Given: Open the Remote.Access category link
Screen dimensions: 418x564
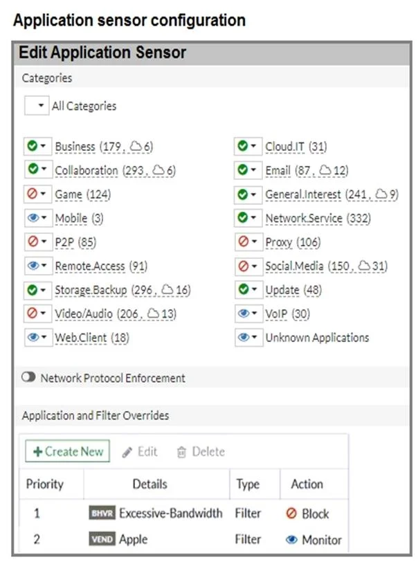Looking at the screenshot, I should [x=89, y=266].
